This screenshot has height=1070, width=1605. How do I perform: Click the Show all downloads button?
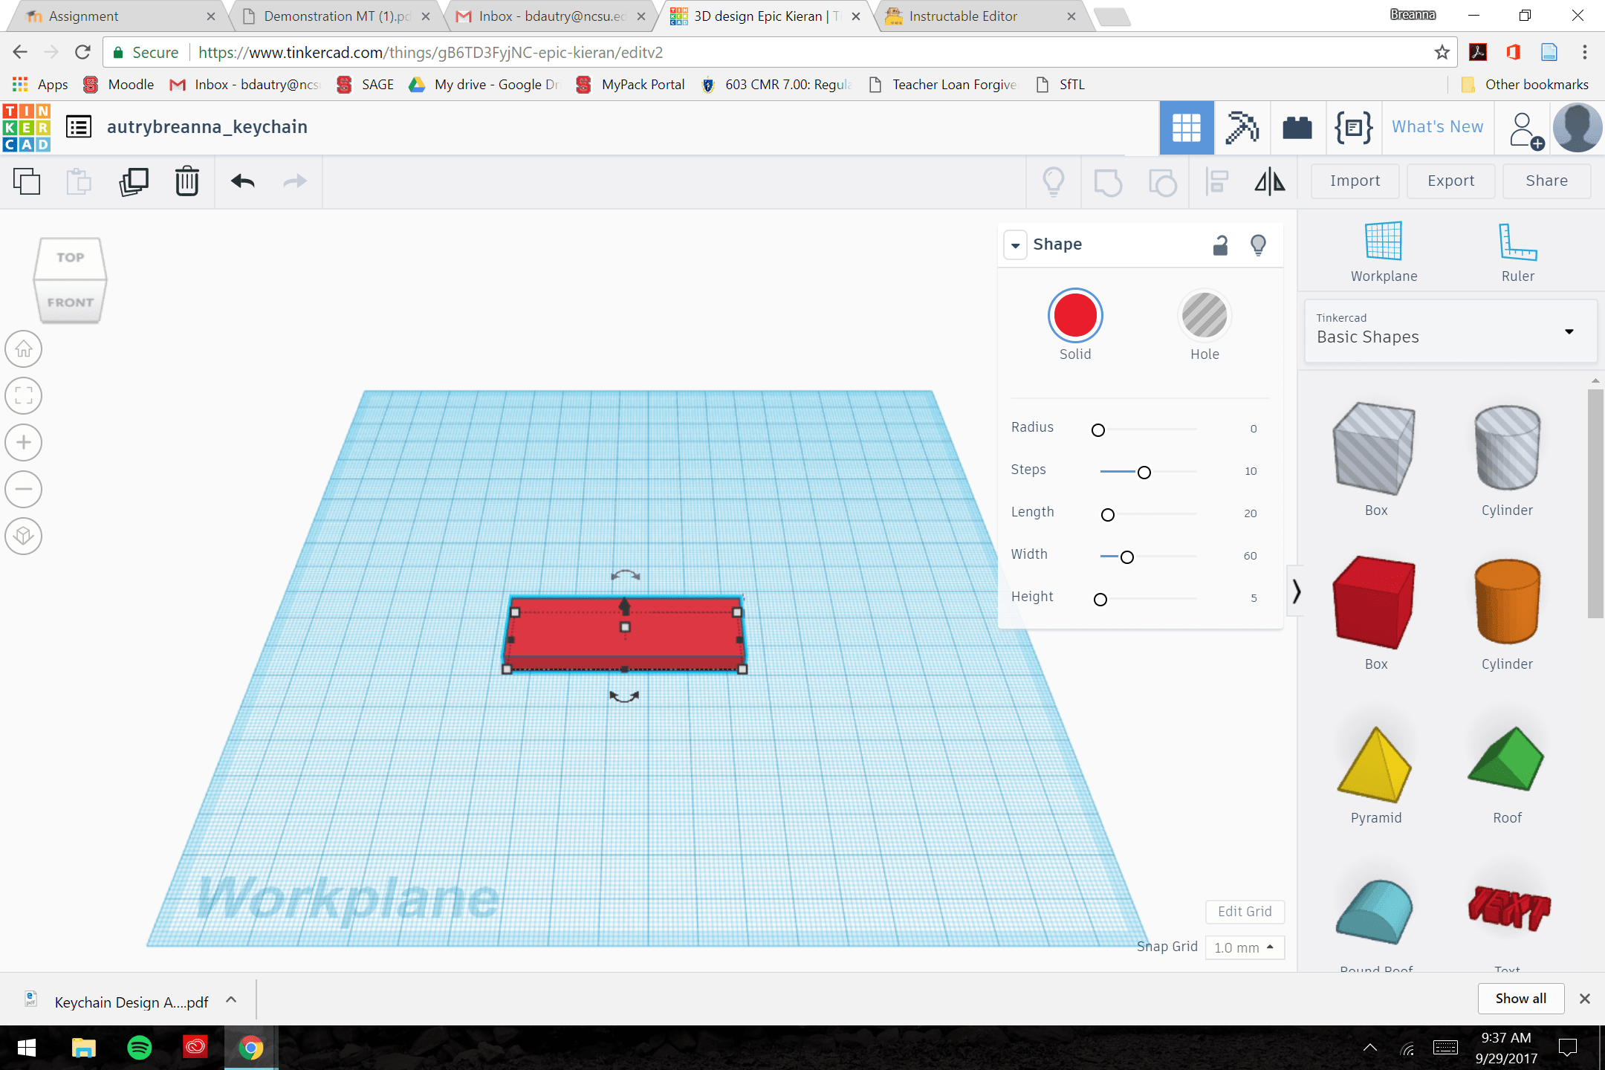1520,998
